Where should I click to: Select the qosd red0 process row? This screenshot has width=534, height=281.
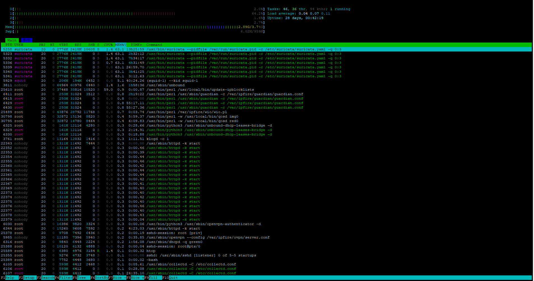[x=266, y=121]
